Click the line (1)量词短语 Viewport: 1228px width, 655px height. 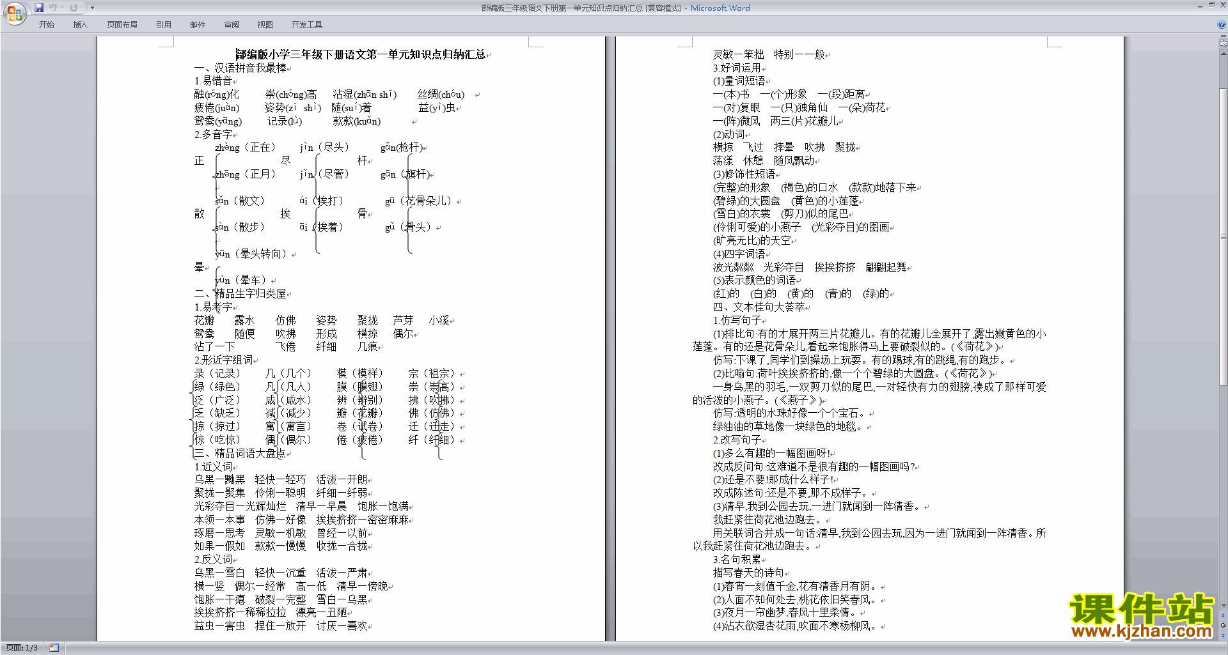[x=739, y=81]
